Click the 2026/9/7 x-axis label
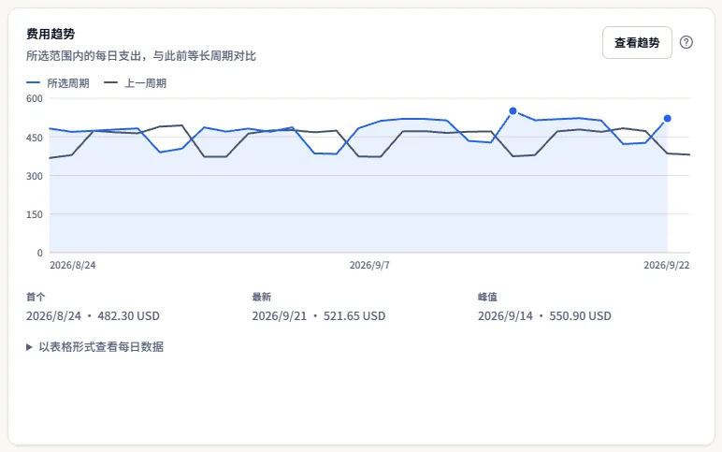This screenshot has width=722, height=452. pos(369,265)
